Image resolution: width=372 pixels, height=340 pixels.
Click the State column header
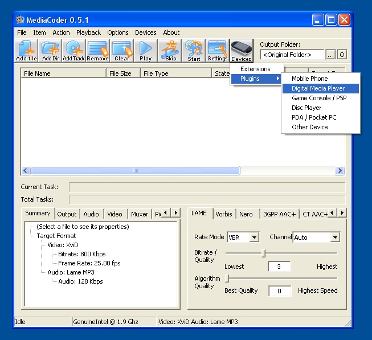click(x=221, y=73)
